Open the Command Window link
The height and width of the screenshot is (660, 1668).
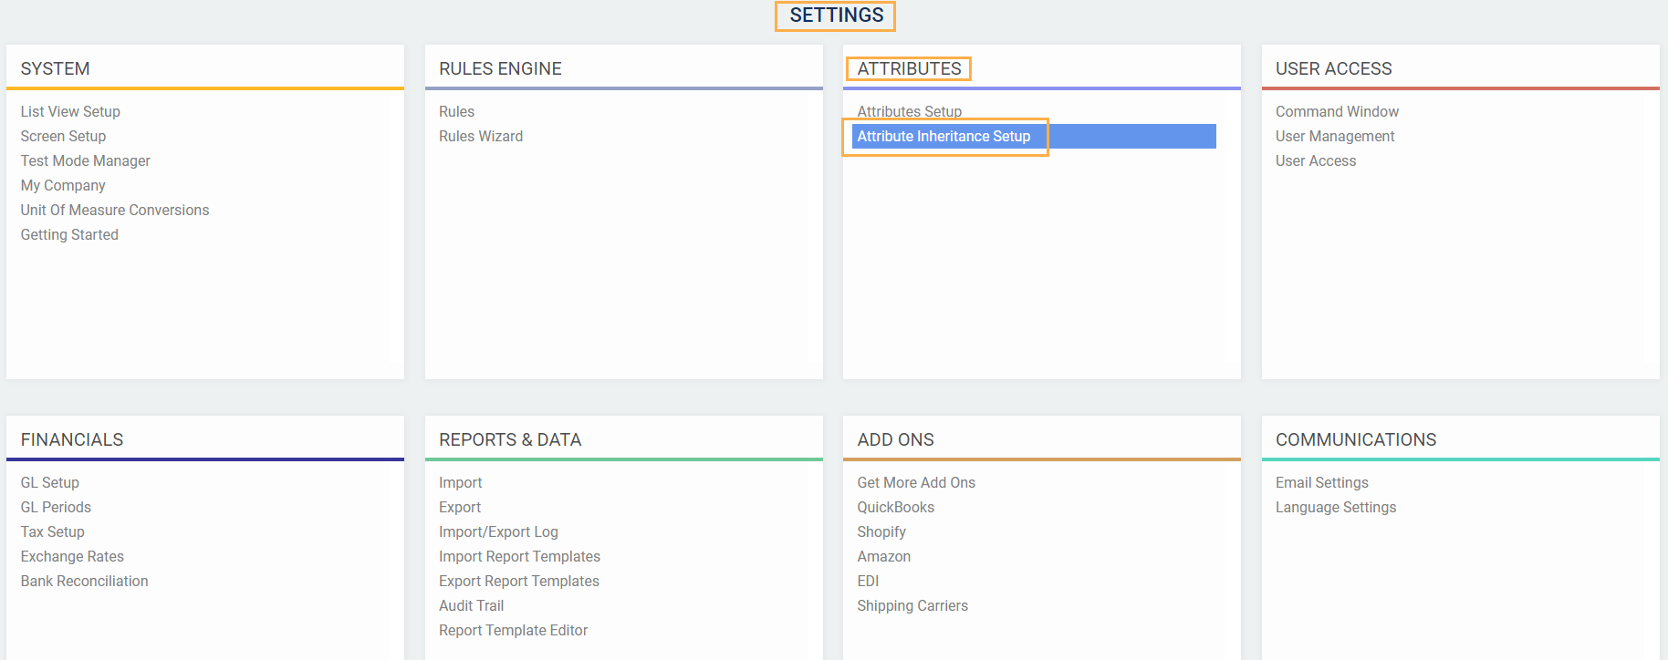[x=1337, y=111]
